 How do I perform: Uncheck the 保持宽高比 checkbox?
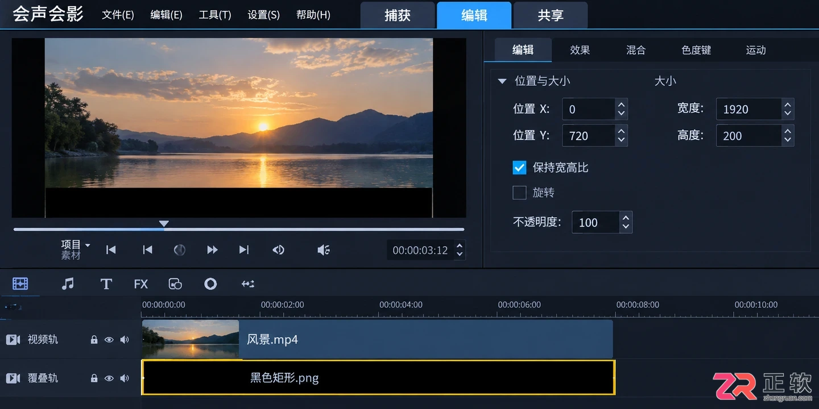coord(519,168)
